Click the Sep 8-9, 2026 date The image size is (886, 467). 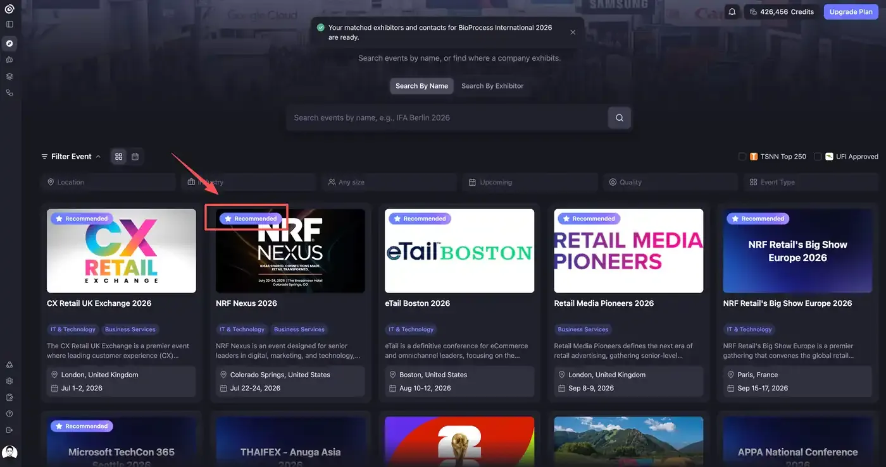[x=591, y=388]
